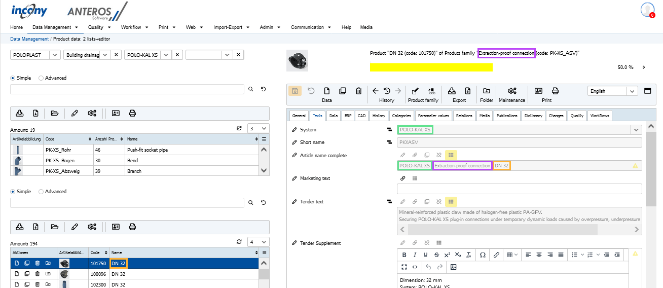The width and height of the screenshot is (663, 288).
Task: Toggle Italic formatting in rich editor
Action: 415,255
